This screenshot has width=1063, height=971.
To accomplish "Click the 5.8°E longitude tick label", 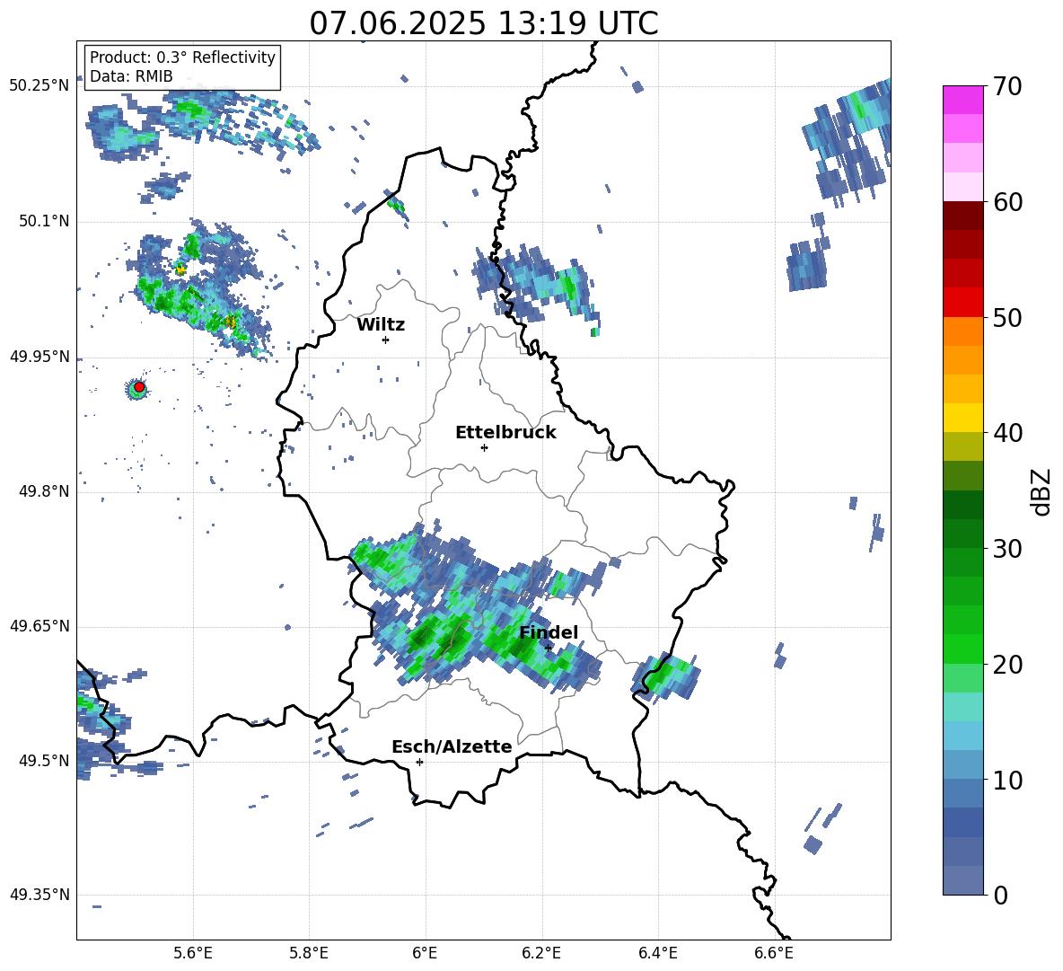I will click(309, 953).
